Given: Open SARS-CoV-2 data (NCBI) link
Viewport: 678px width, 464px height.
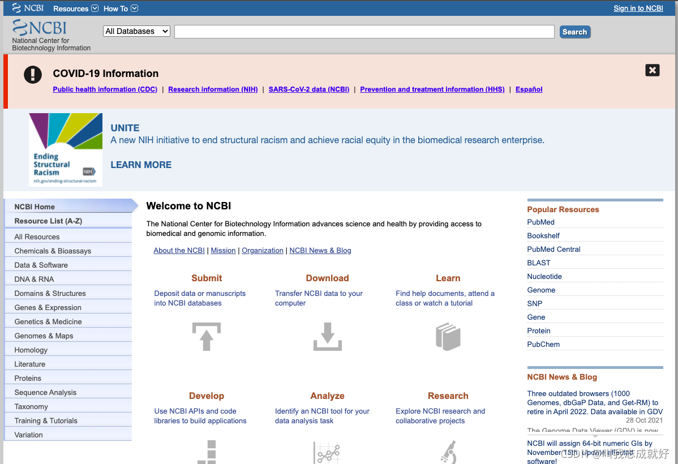Looking at the screenshot, I should click(x=309, y=89).
